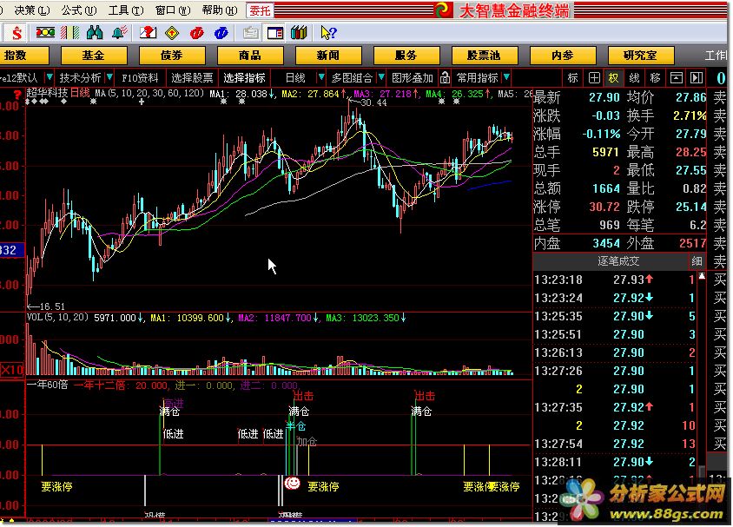The image size is (733, 527).
Task: Switch to the 内参 tab
Action: [x=563, y=56]
